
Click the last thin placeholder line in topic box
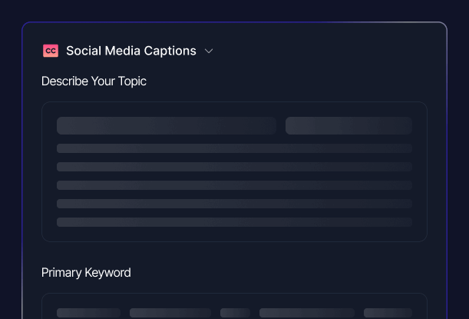pyautogui.click(x=234, y=222)
